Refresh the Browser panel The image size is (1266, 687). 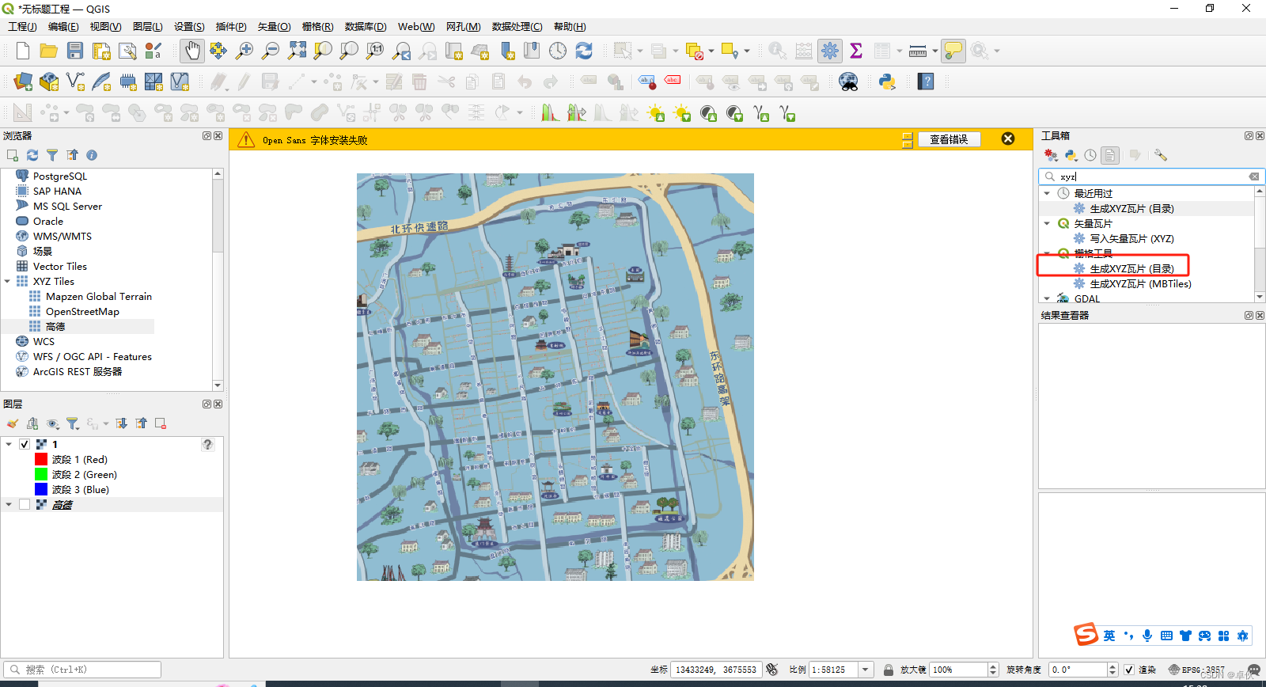click(32, 155)
